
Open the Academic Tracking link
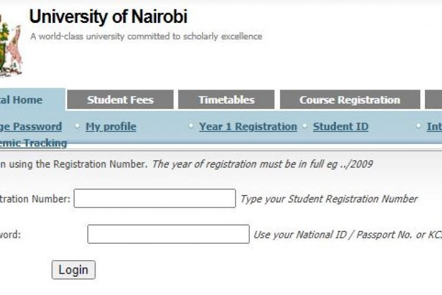click(34, 143)
